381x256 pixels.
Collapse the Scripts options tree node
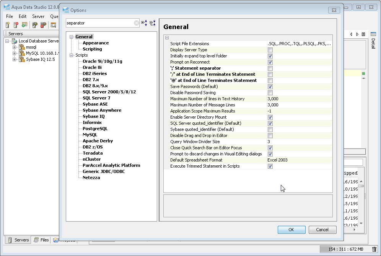(72, 55)
